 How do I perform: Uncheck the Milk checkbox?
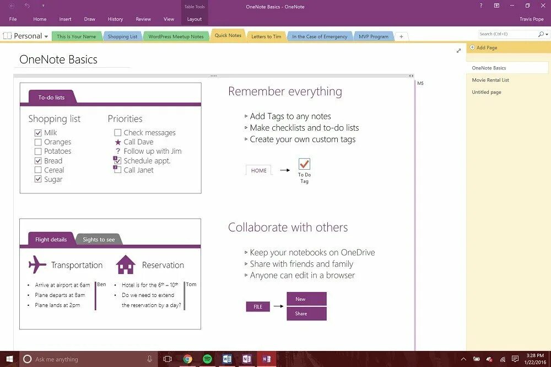point(38,133)
